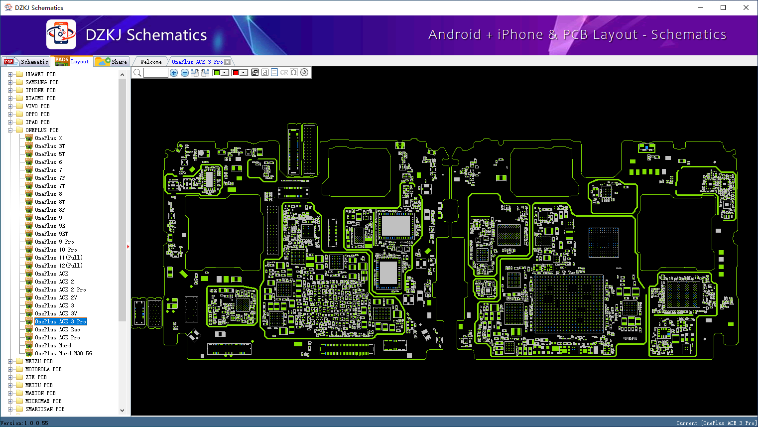Viewport: 758px width, 427px height.
Task: Expand the MEIZU PCB folder
Action: point(10,361)
